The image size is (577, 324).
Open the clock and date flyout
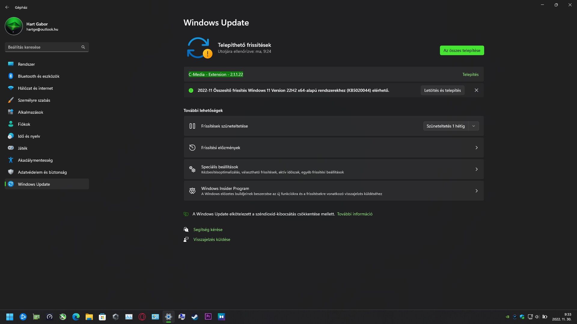pos(562,317)
